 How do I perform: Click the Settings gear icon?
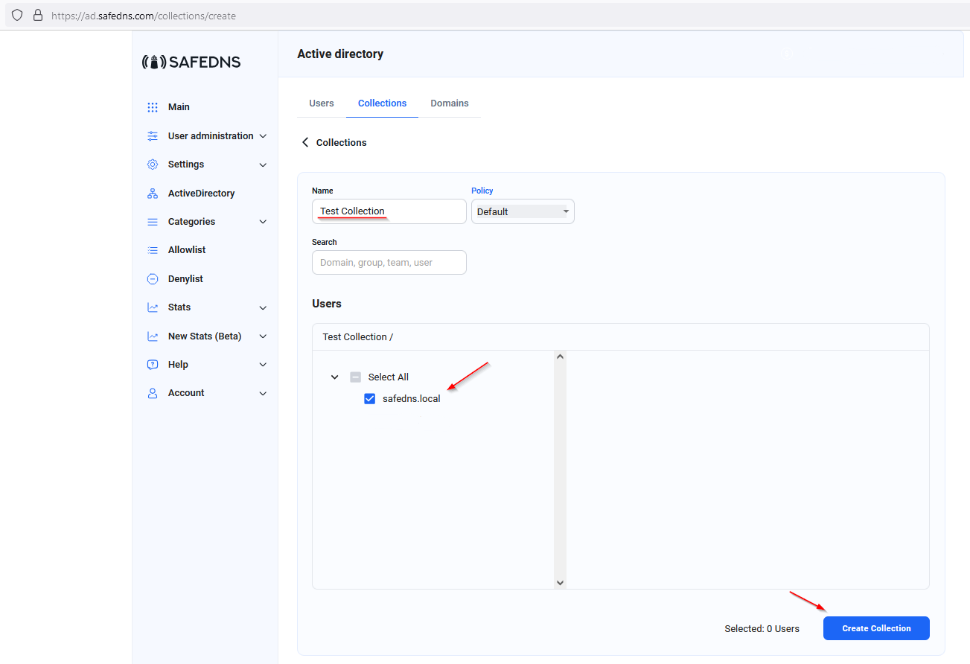[153, 165]
